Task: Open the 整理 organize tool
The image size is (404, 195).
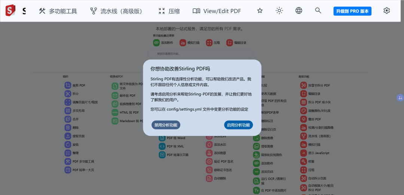Action: [x=71, y=153]
